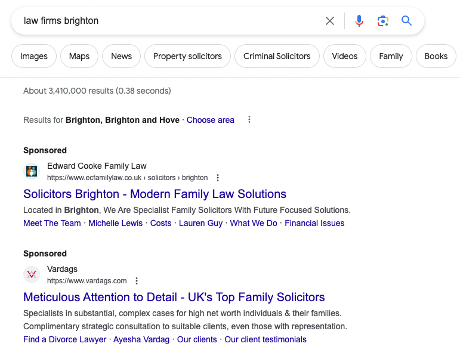The width and height of the screenshot is (460, 362).
Task: Open the Costs sitelink
Action: (x=160, y=223)
